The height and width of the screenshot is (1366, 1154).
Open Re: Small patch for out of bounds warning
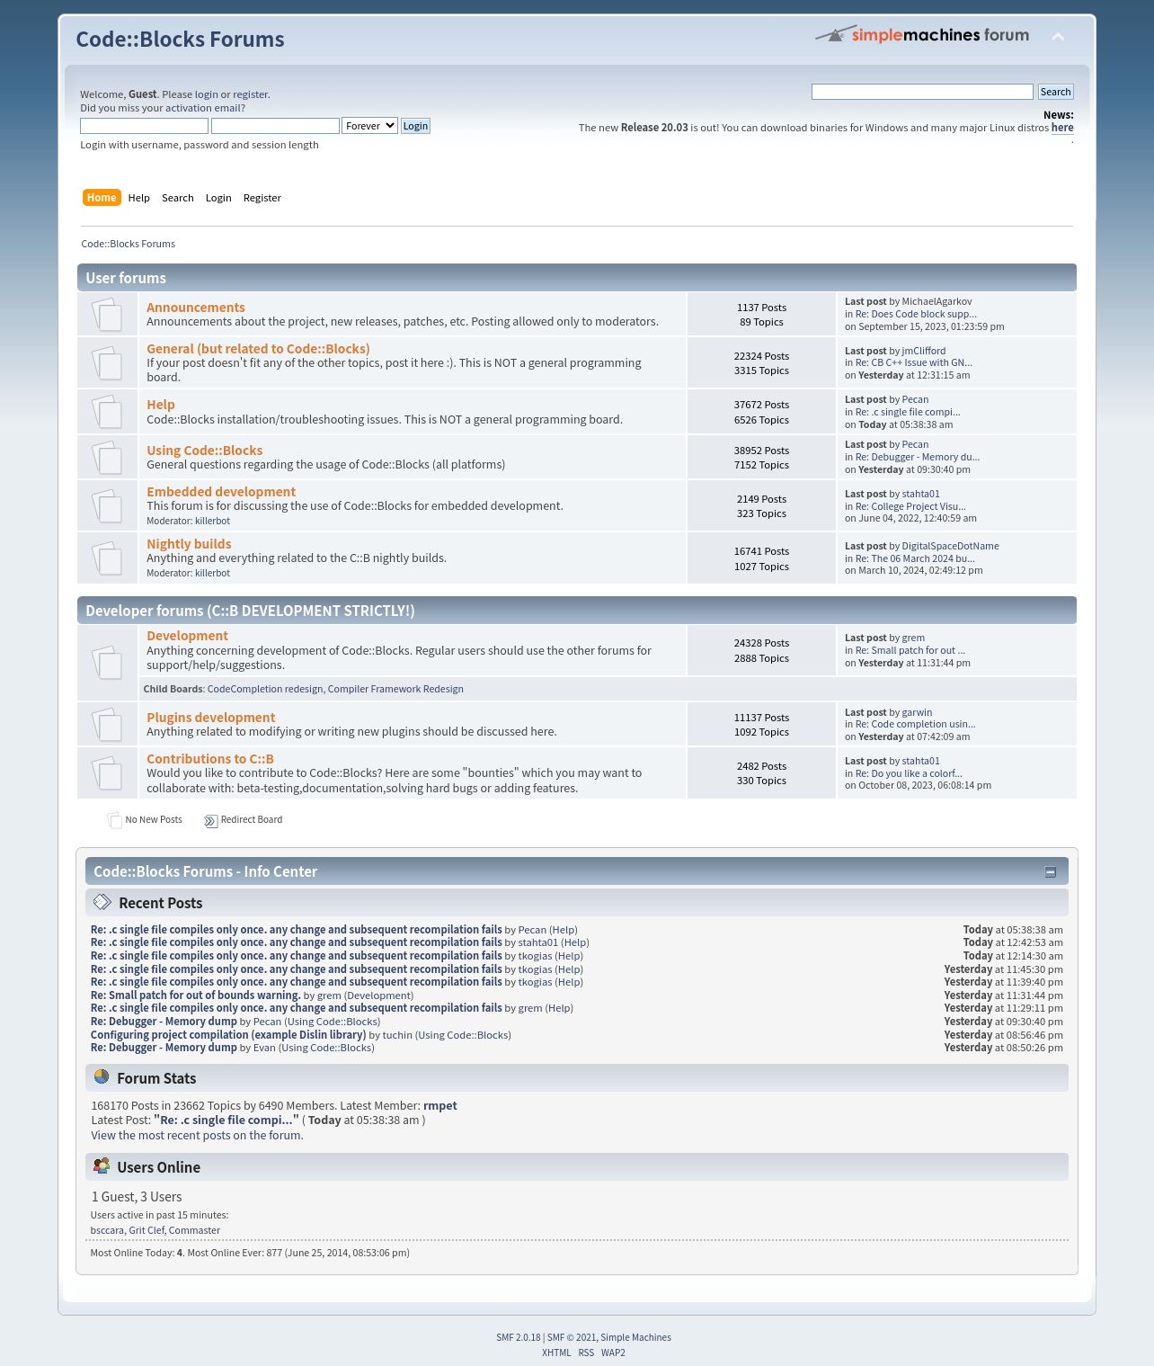click(x=196, y=995)
